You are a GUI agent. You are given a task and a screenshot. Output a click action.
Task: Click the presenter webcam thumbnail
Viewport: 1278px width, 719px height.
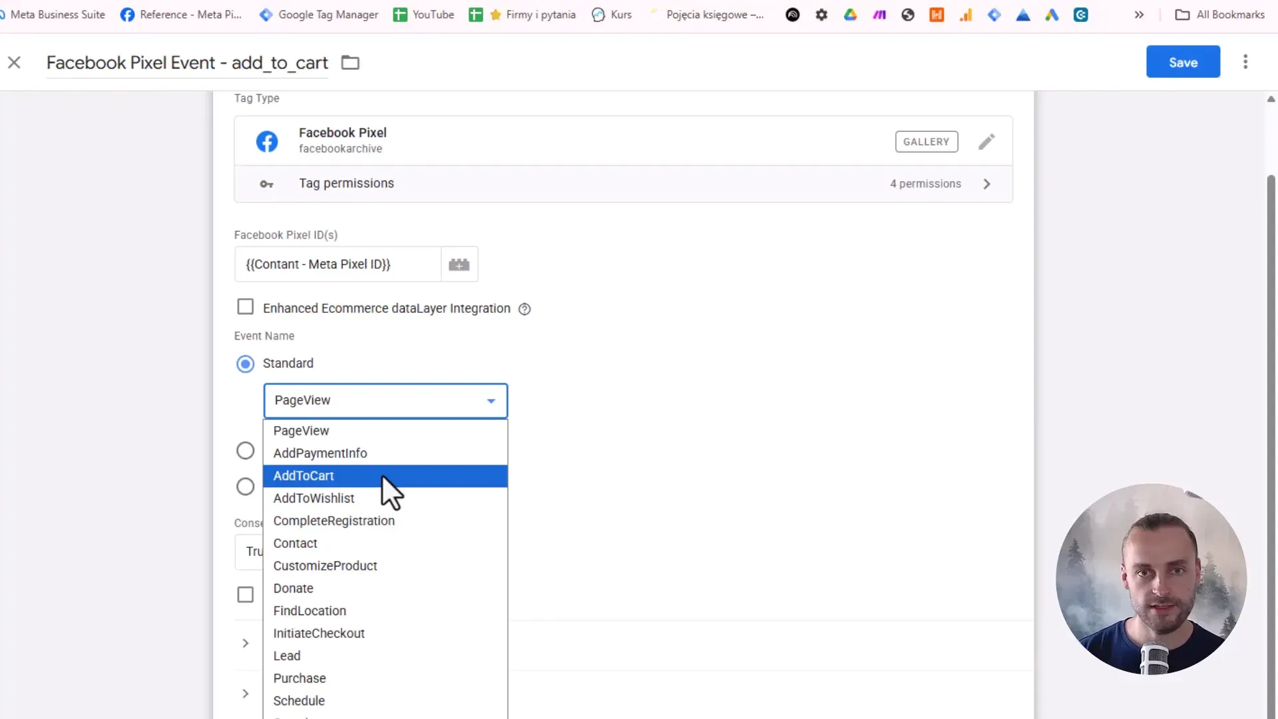tap(1151, 579)
